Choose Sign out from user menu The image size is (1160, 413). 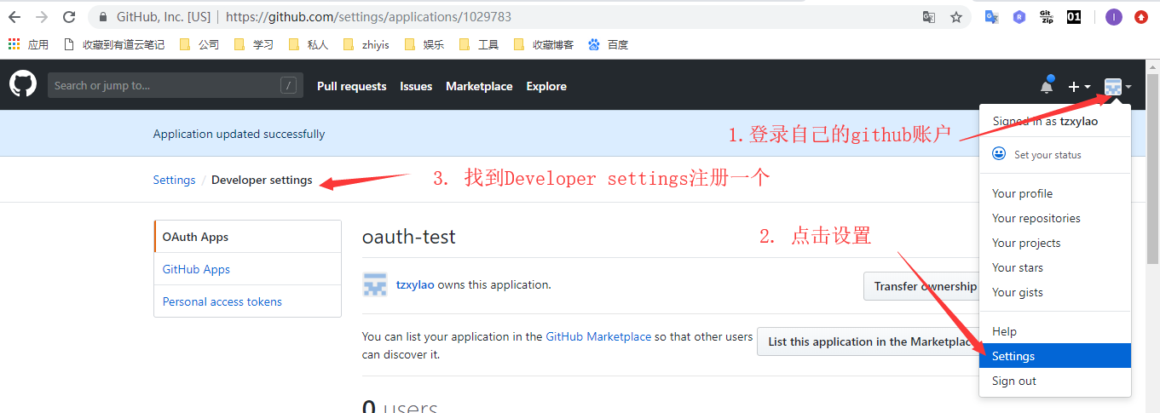point(1055,381)
